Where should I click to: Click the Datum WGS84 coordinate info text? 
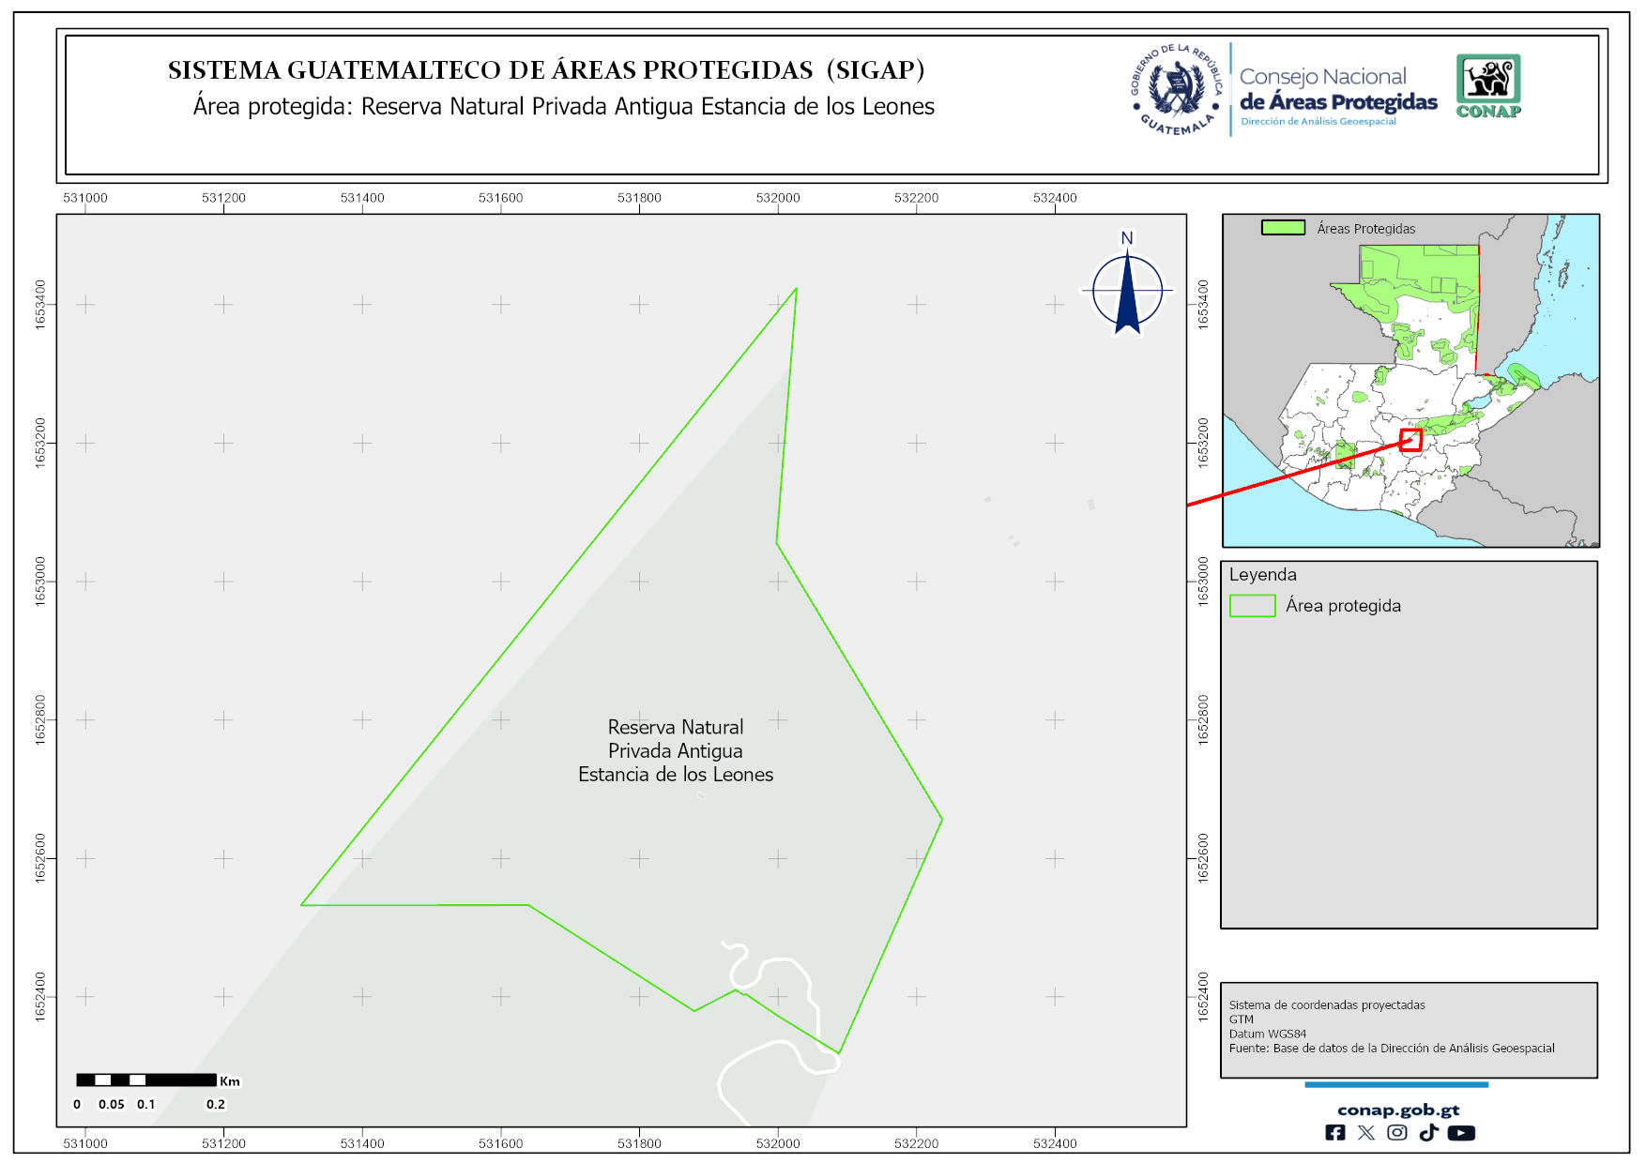pyautogui.click(x=1267, y=1034)
